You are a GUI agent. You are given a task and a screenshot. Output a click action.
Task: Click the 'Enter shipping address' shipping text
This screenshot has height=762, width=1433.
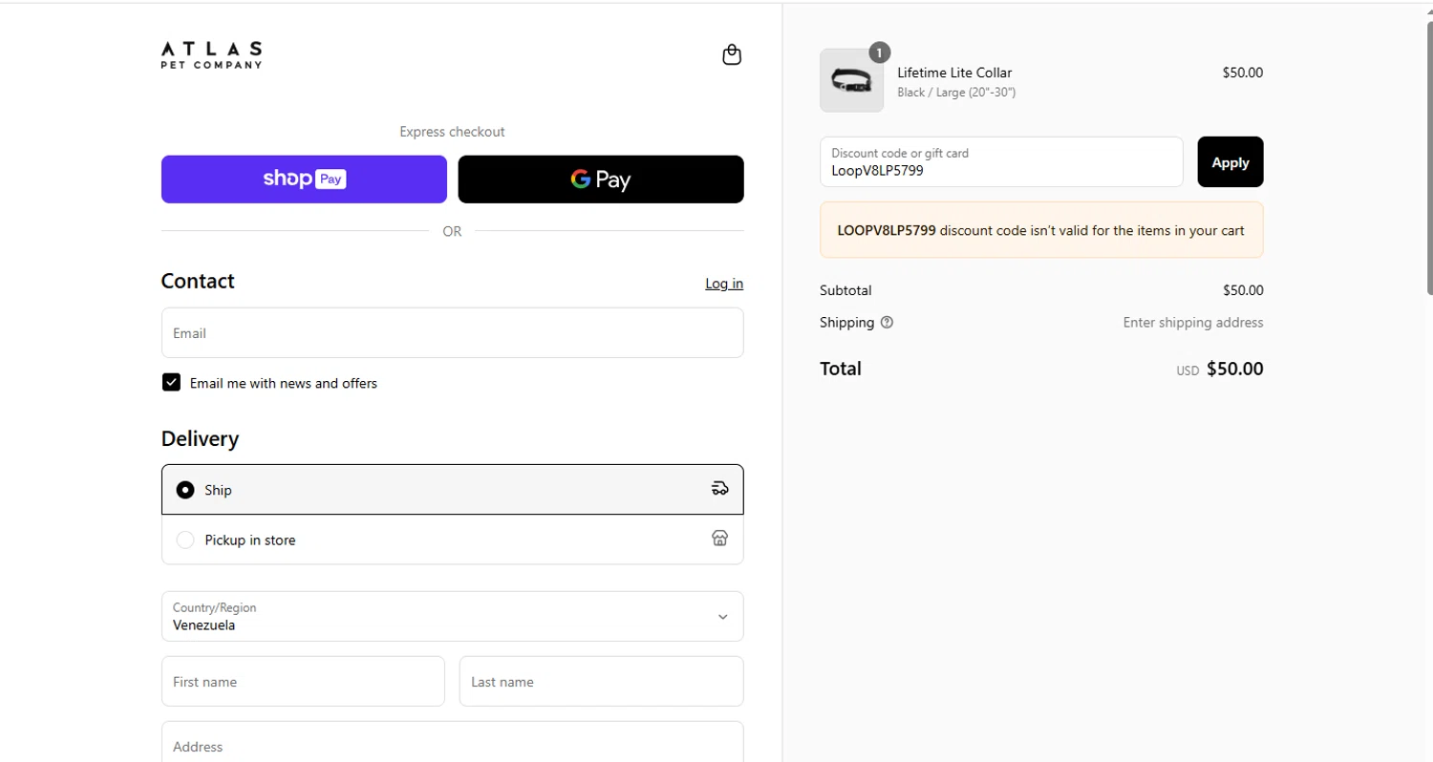click(x=1193, y=323)
